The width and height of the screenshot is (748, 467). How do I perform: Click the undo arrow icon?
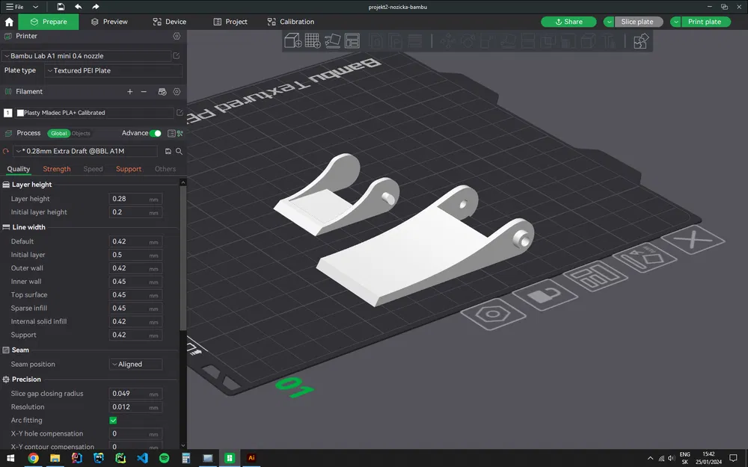pos(78,7)
